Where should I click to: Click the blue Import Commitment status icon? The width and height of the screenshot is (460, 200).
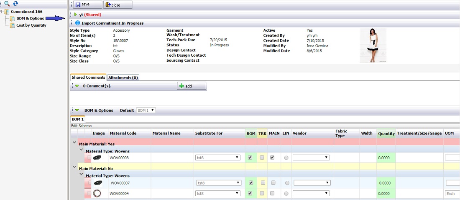pyautogui.click(x=78, y=23)
